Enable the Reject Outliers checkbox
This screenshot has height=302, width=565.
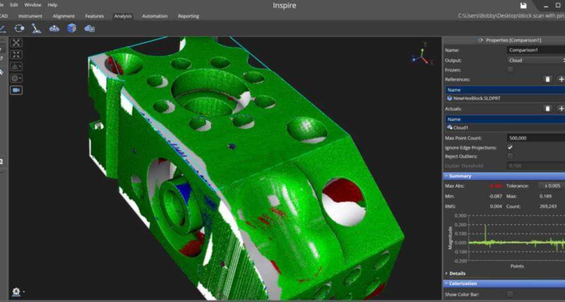tap(510, 156)
